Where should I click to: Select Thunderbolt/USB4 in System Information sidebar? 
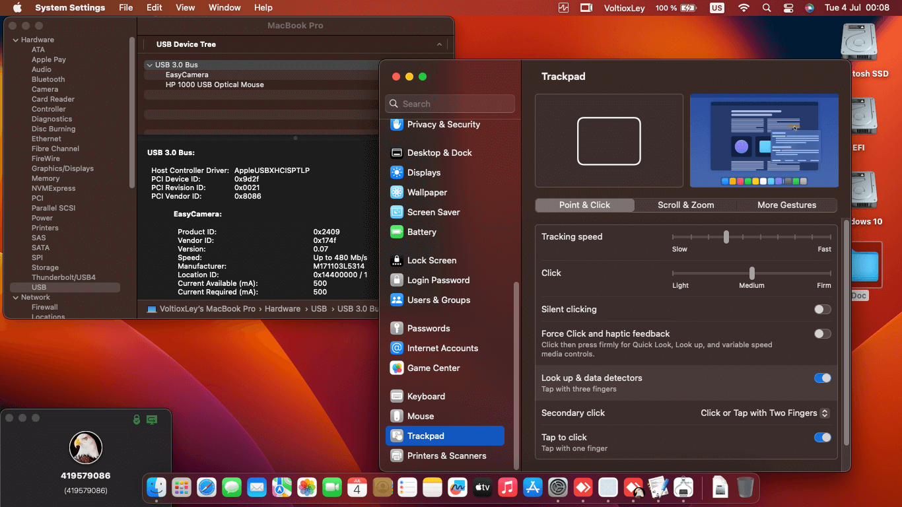[63, 277]
